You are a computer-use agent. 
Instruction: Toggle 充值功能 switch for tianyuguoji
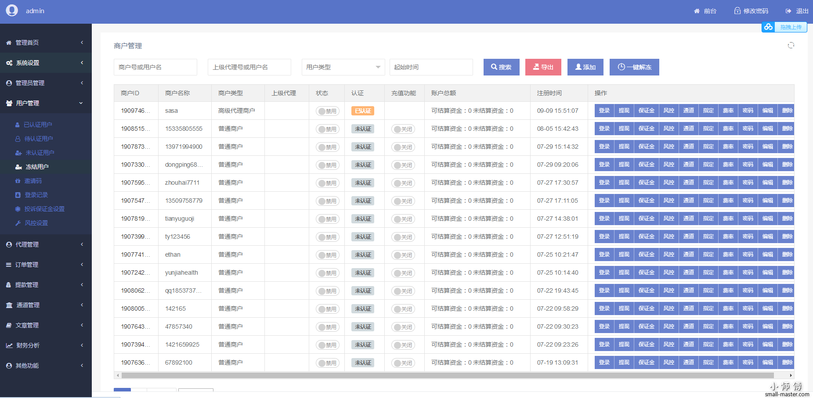[403, 219]
